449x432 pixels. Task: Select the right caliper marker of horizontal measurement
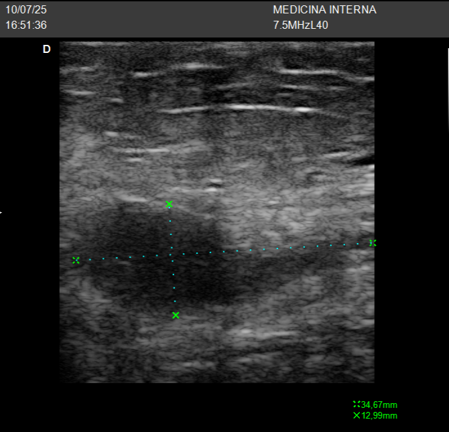tap(373, 242)
